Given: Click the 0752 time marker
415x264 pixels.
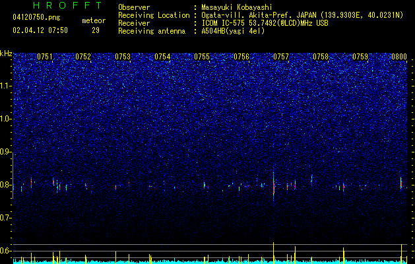Looking at the screenshot, I should 83,57.
